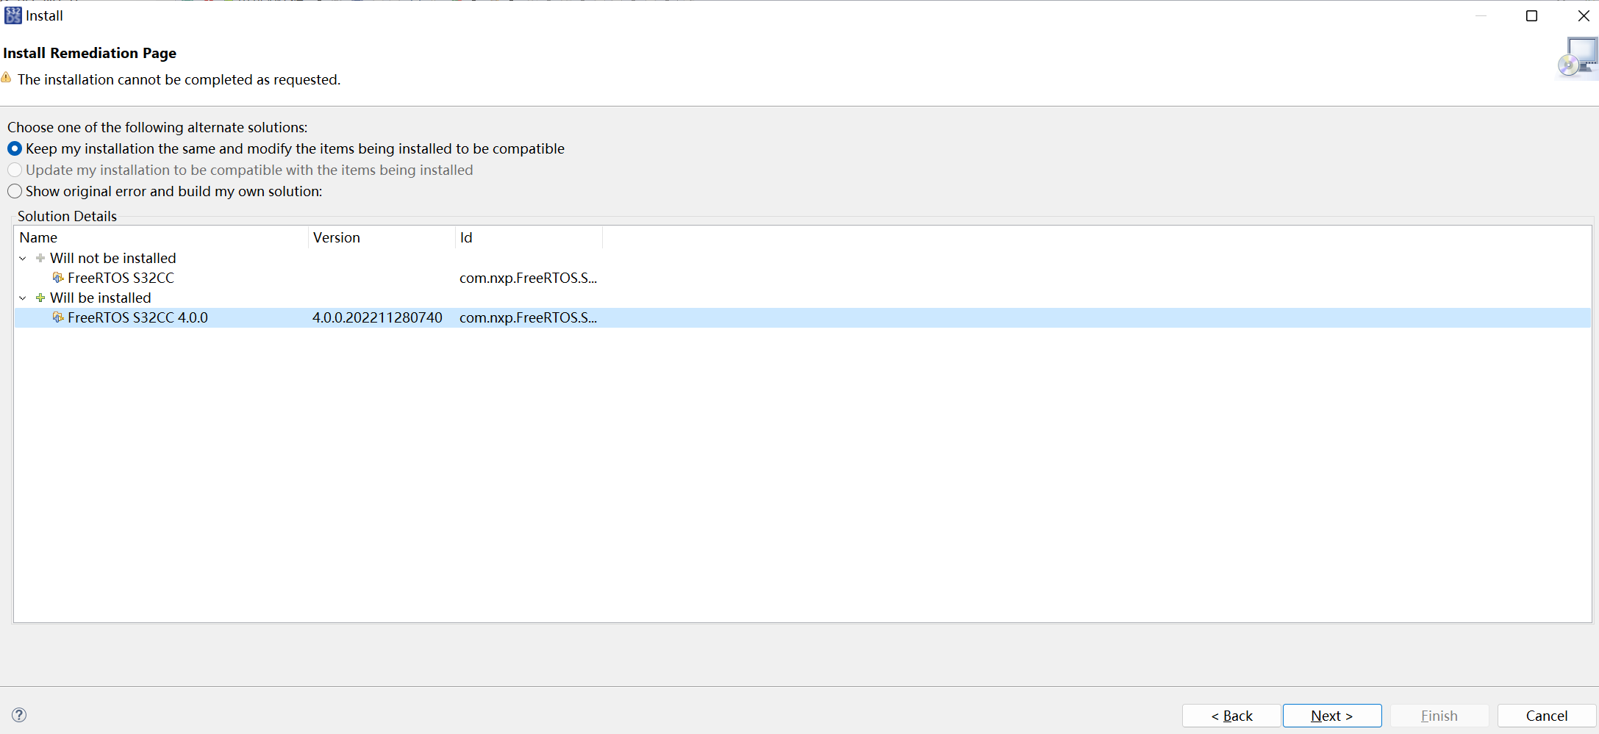The height and width of the screenshot is (734, 1599).
Task: Click the install wizard CD banner icon
Action: coord(1577,59)
